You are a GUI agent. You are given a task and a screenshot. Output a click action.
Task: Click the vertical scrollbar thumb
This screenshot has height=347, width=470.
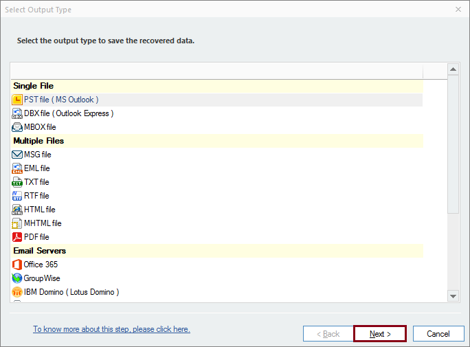(x=454, y=144)
